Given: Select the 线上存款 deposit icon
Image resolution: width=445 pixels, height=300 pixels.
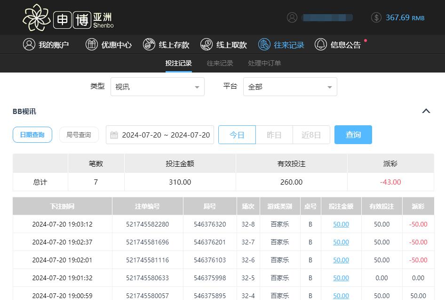Looking at the screenshot, I should (149, 44).
